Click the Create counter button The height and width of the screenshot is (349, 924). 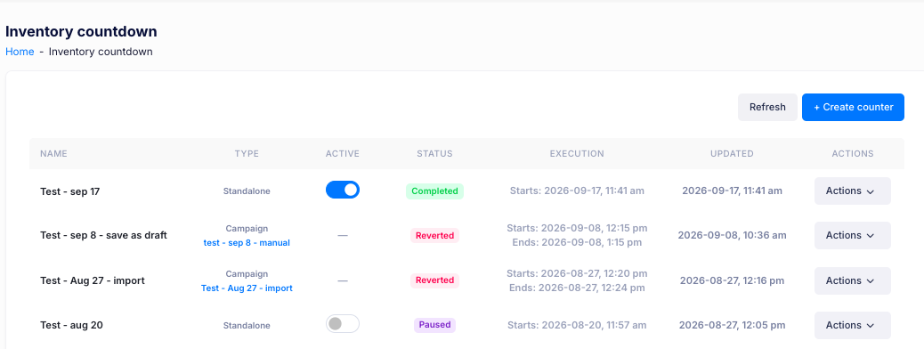click(x=853, y=108)
